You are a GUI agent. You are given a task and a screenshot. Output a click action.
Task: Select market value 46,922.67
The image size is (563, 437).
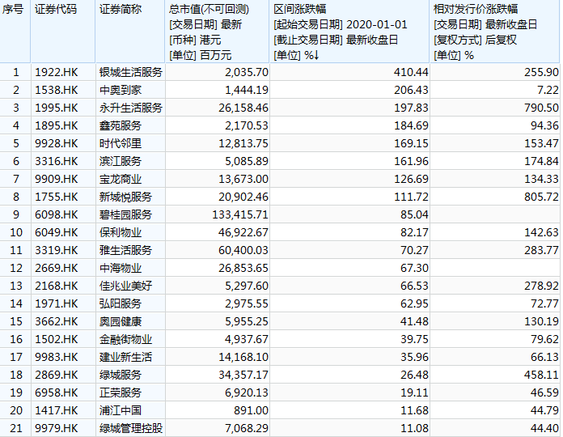click(x=243, y=232)
